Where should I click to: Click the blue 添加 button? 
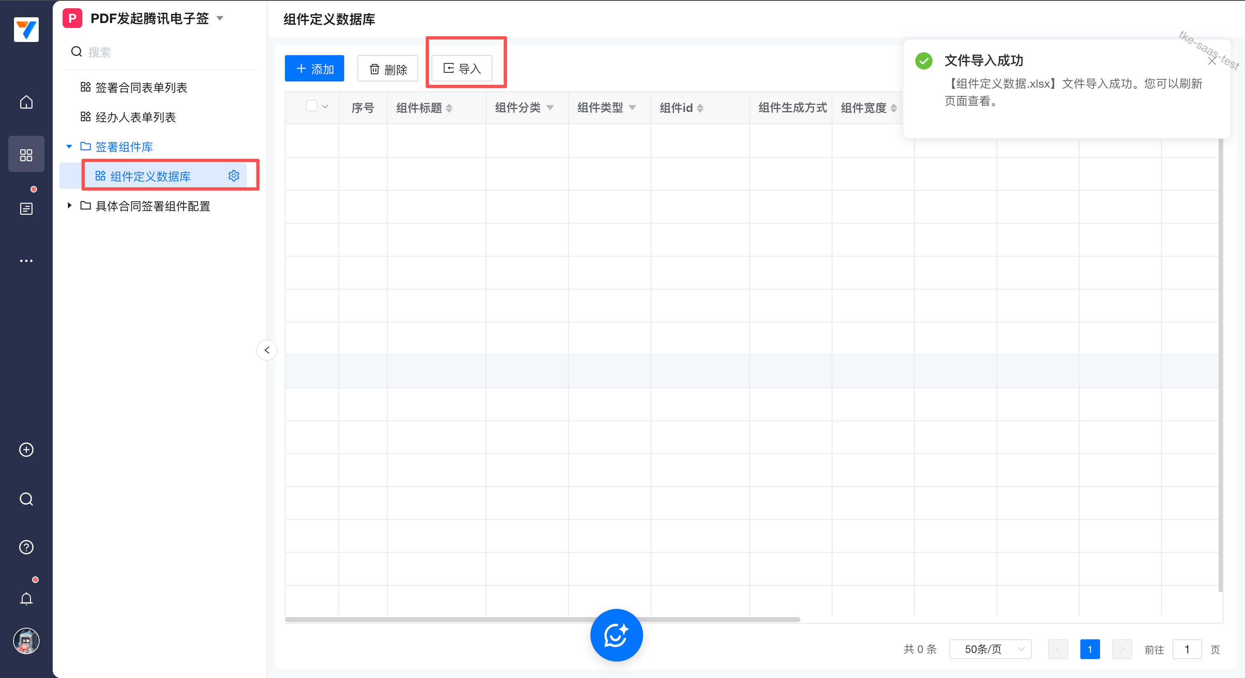(314, 69)
